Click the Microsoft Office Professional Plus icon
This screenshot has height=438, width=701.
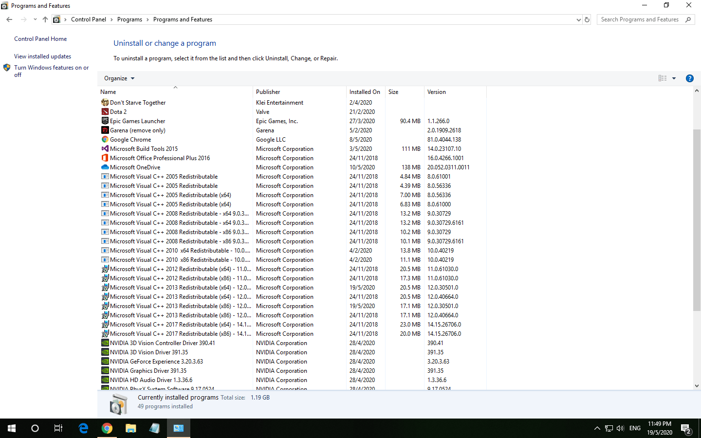105,158
